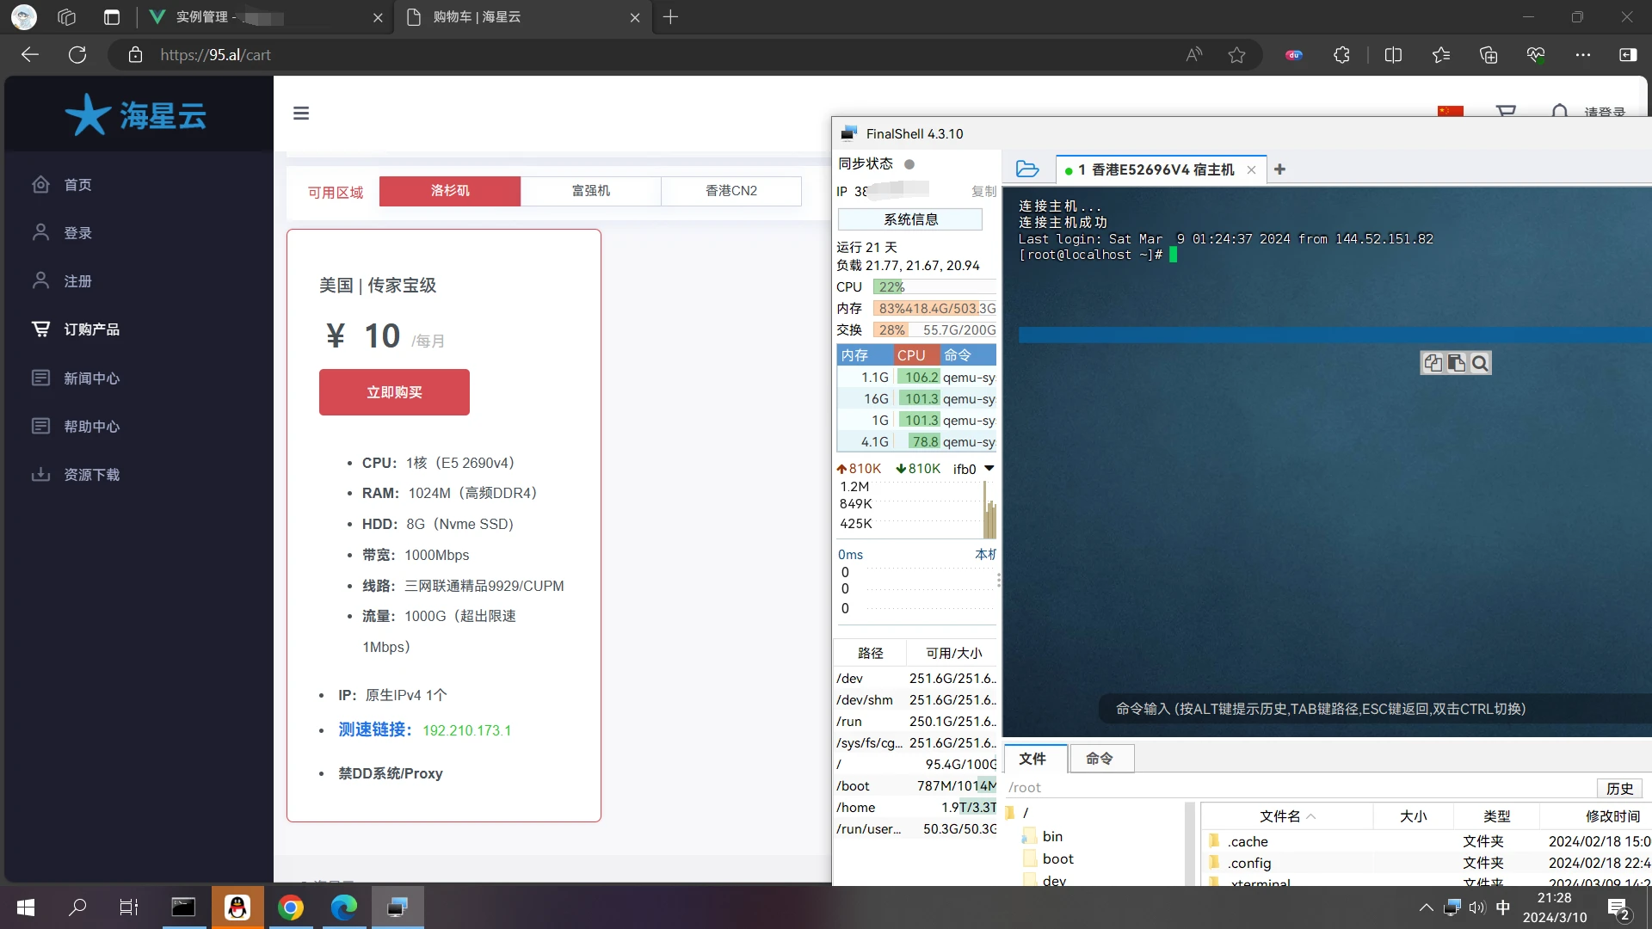Click the browser back arrow

pyautogui.click(x=30, y=55)
